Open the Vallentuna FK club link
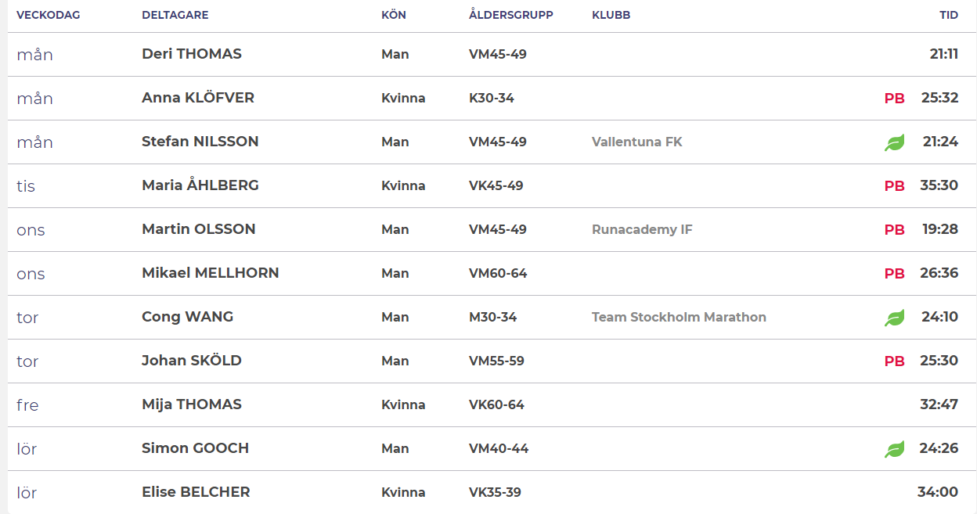 point(637,142)
